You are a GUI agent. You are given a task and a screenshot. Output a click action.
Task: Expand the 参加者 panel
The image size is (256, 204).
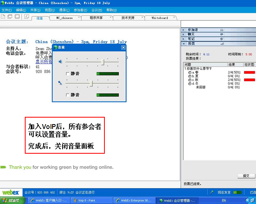(x=183, y=30)
